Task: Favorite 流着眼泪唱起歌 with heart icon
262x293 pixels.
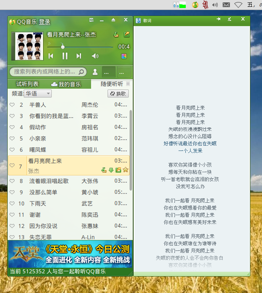Action: [x=12, y=181]
